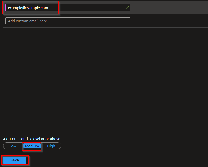Click the highlighted Medium pill

click(x=32, y=146)
